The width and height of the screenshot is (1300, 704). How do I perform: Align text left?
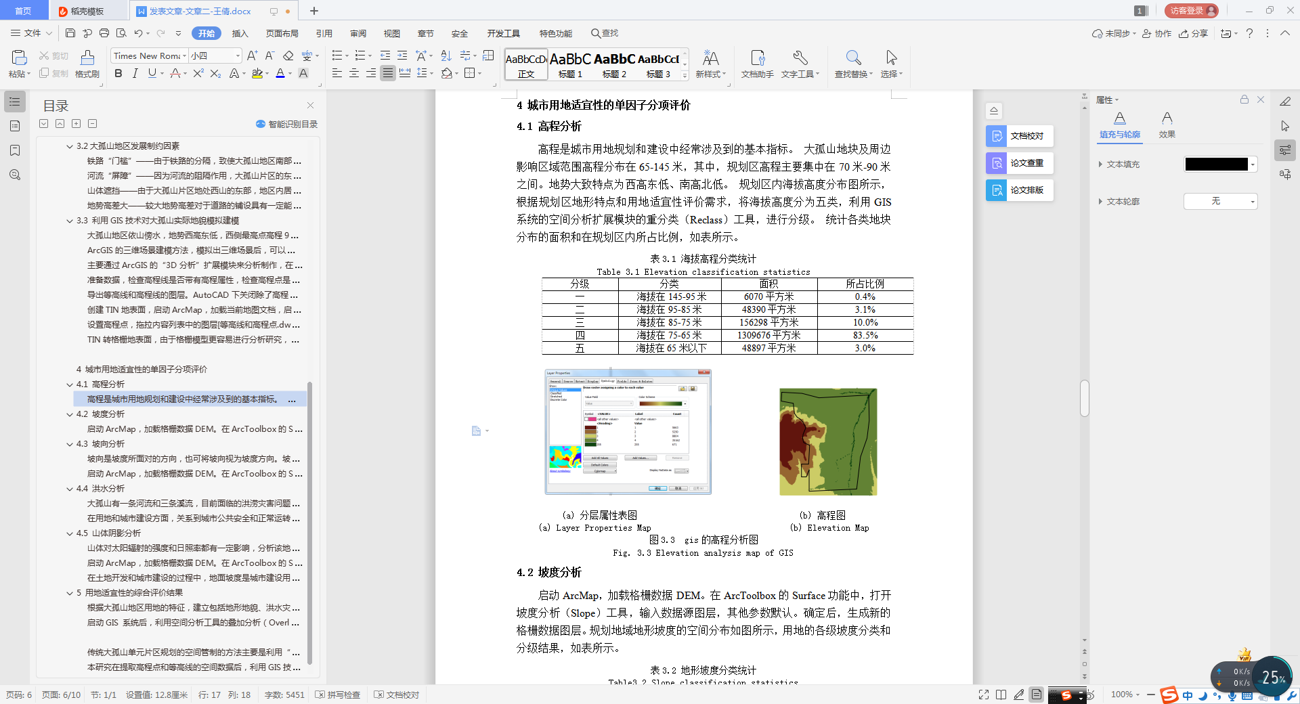click(337, 73)
